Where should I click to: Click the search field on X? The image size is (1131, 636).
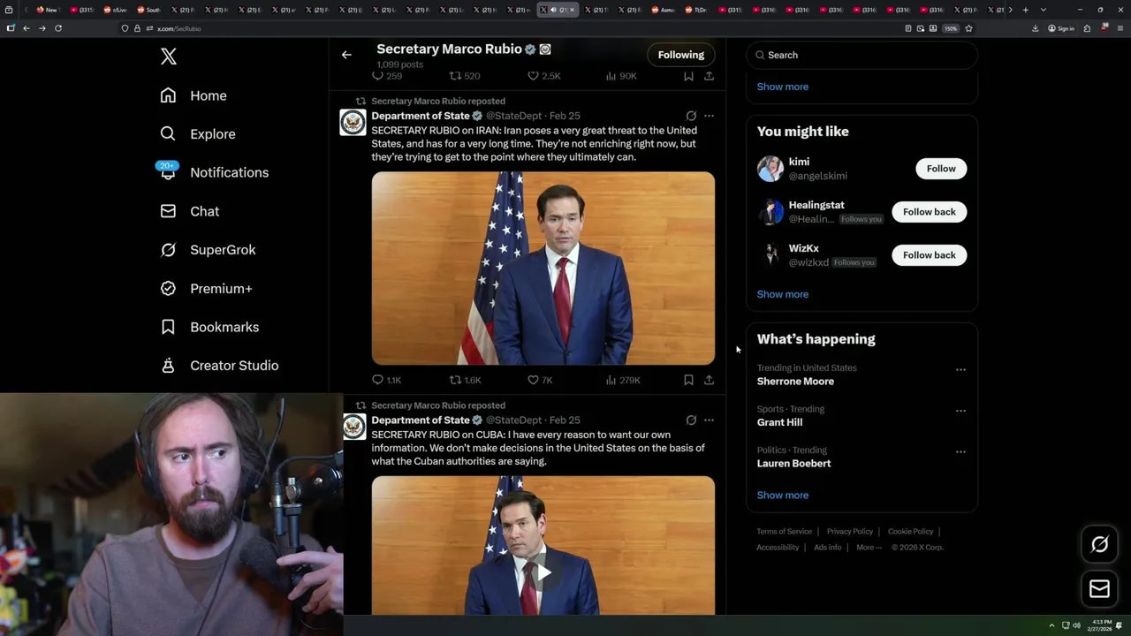point(862,55)
